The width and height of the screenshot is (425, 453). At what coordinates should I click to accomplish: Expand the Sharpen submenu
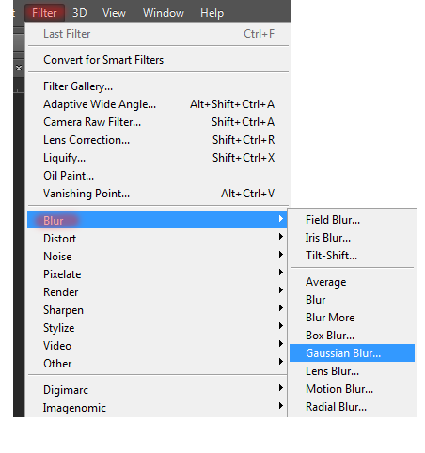pos(157,310)
